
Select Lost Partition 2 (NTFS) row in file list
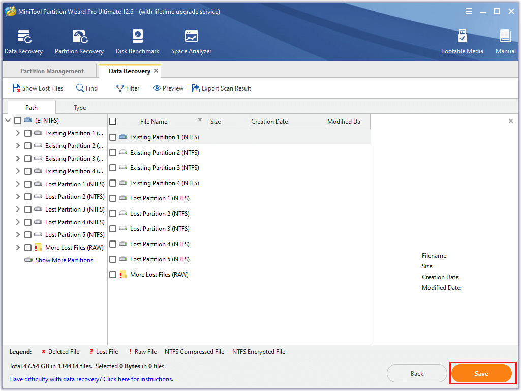click(x=239, y=214)
